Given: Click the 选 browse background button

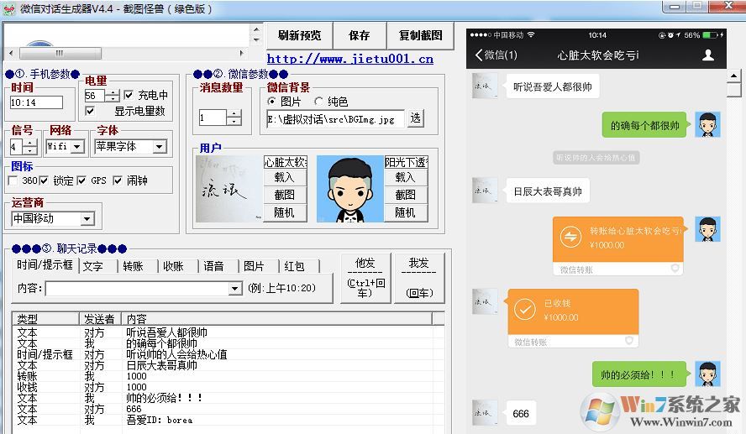Looking at the screenshot, I should tap(415, 118).
